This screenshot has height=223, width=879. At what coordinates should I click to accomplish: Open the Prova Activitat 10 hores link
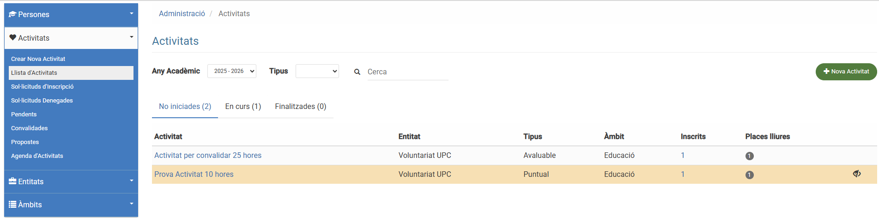pyautogui.click(x=194, y=175)
